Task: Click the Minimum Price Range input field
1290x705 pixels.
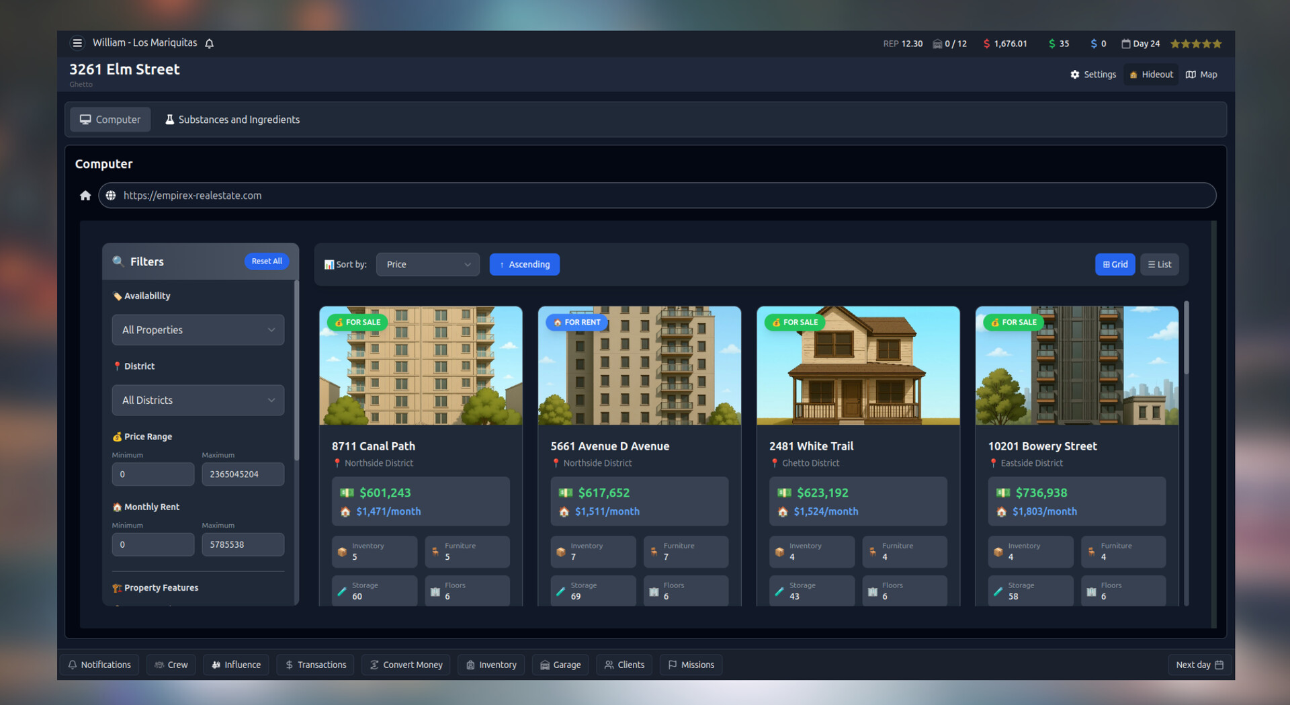Action: 153,474
